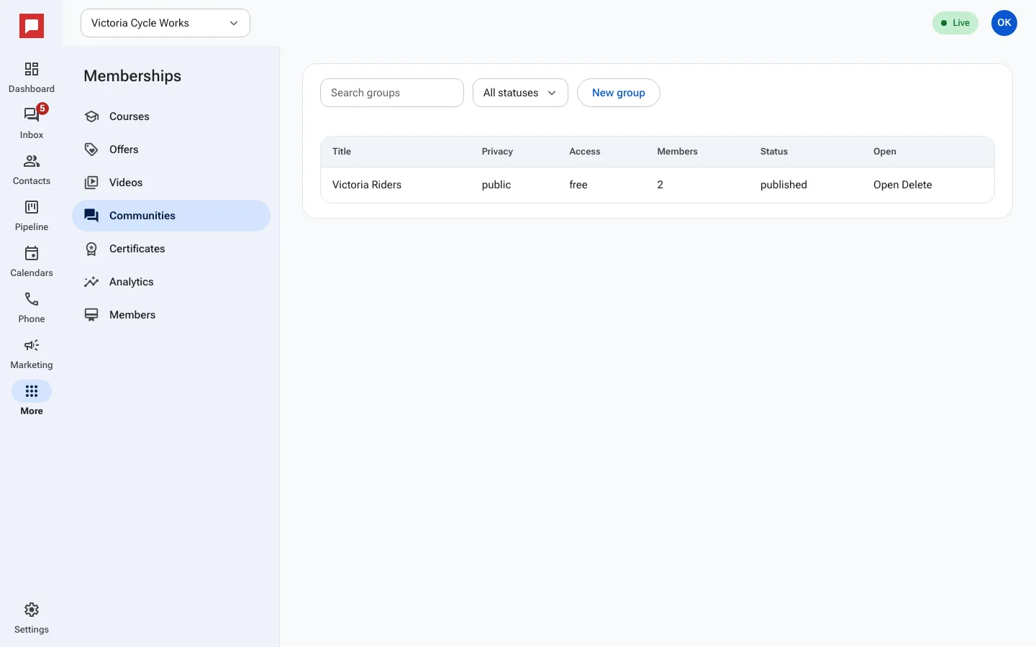Select Analytics in Memberships menu
The width and height of the screenshot is (1036, 647).
[x=171, y=282]
